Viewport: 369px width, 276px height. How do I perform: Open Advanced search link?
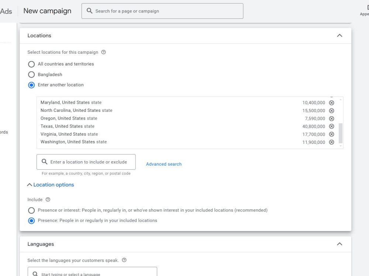pos(164,164)
